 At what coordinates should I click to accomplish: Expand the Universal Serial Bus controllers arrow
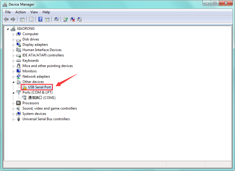click(13, 119)
